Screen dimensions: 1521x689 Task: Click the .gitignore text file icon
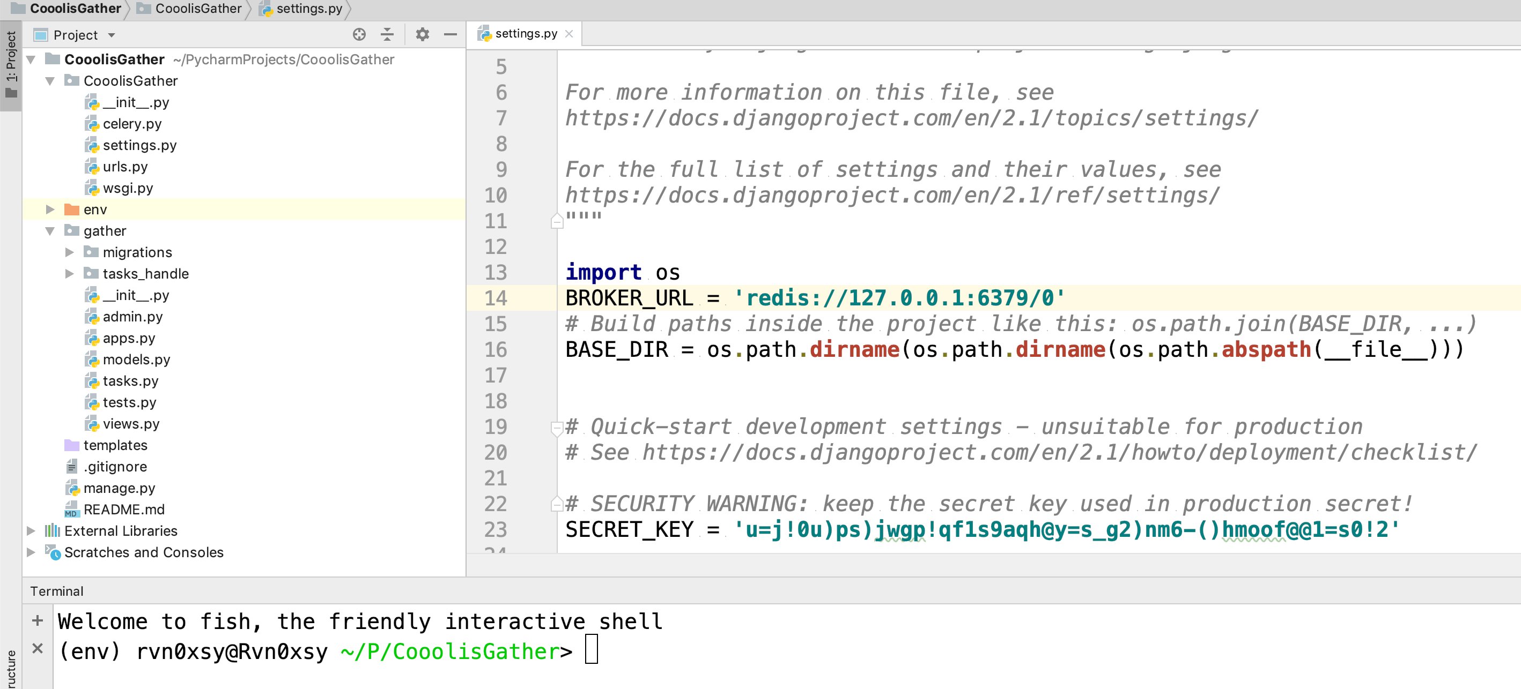[x=71, y=467]
